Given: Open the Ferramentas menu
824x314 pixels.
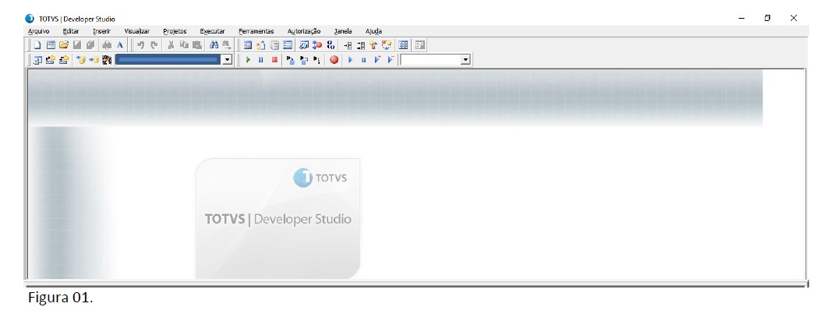Looking at the screenshot, I should (256, 31).
